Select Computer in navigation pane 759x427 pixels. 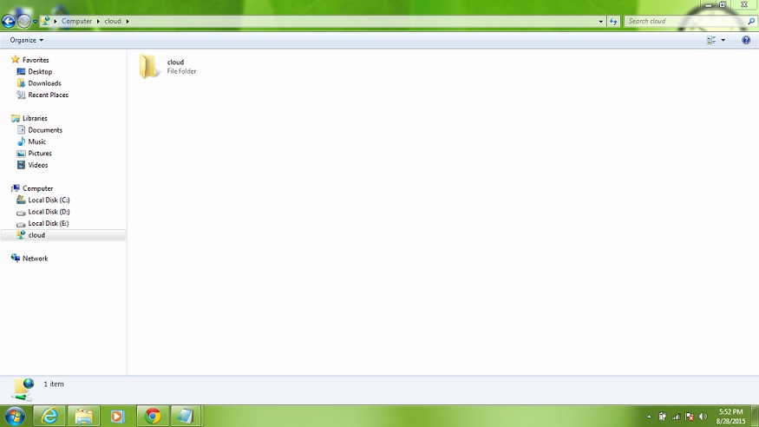pos(38,188)
